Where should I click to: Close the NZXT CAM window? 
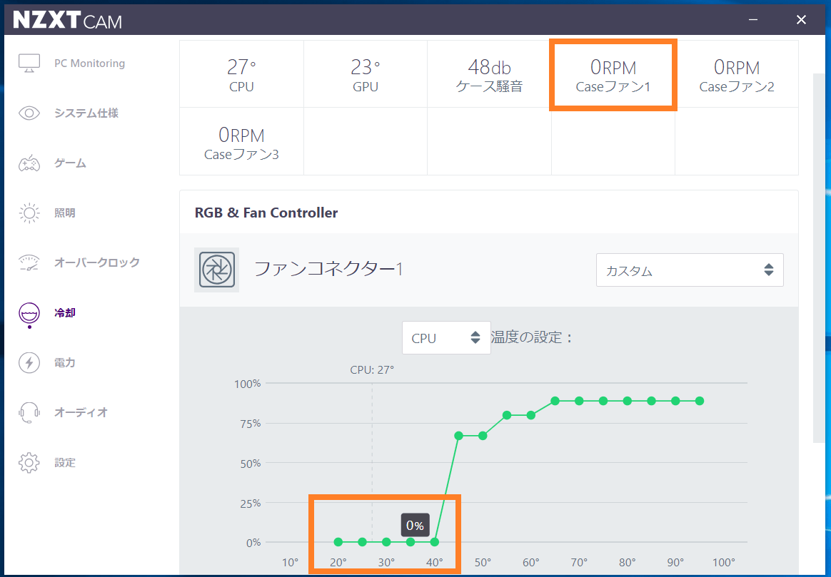pos(801,19)
